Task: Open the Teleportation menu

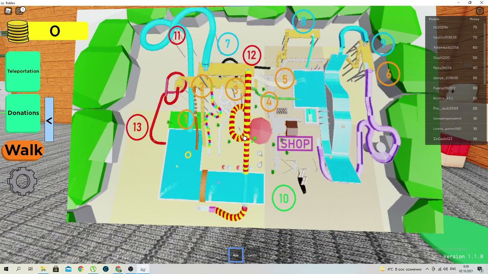Action: coord(23,71)
